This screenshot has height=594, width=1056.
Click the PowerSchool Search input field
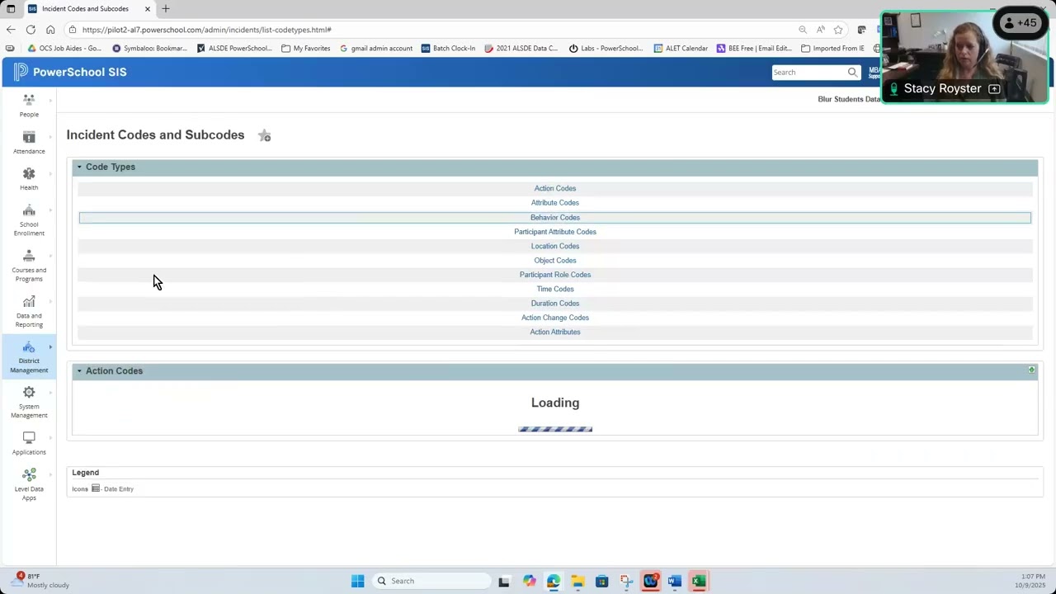[x=808, y=72]
